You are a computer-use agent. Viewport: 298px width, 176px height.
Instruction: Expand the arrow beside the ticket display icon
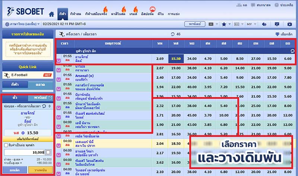pyautogui.click(x=242, y=24)
